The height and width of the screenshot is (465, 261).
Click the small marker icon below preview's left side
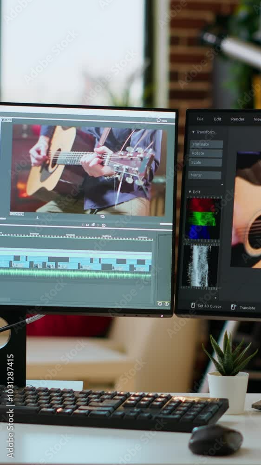(37, 217)
